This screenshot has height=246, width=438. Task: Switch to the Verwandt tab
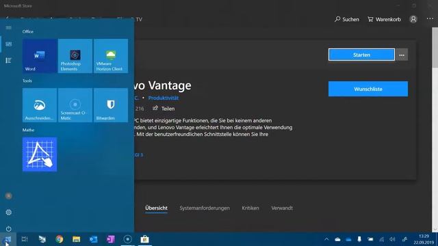pyautogui.click(x=282, y=208)
